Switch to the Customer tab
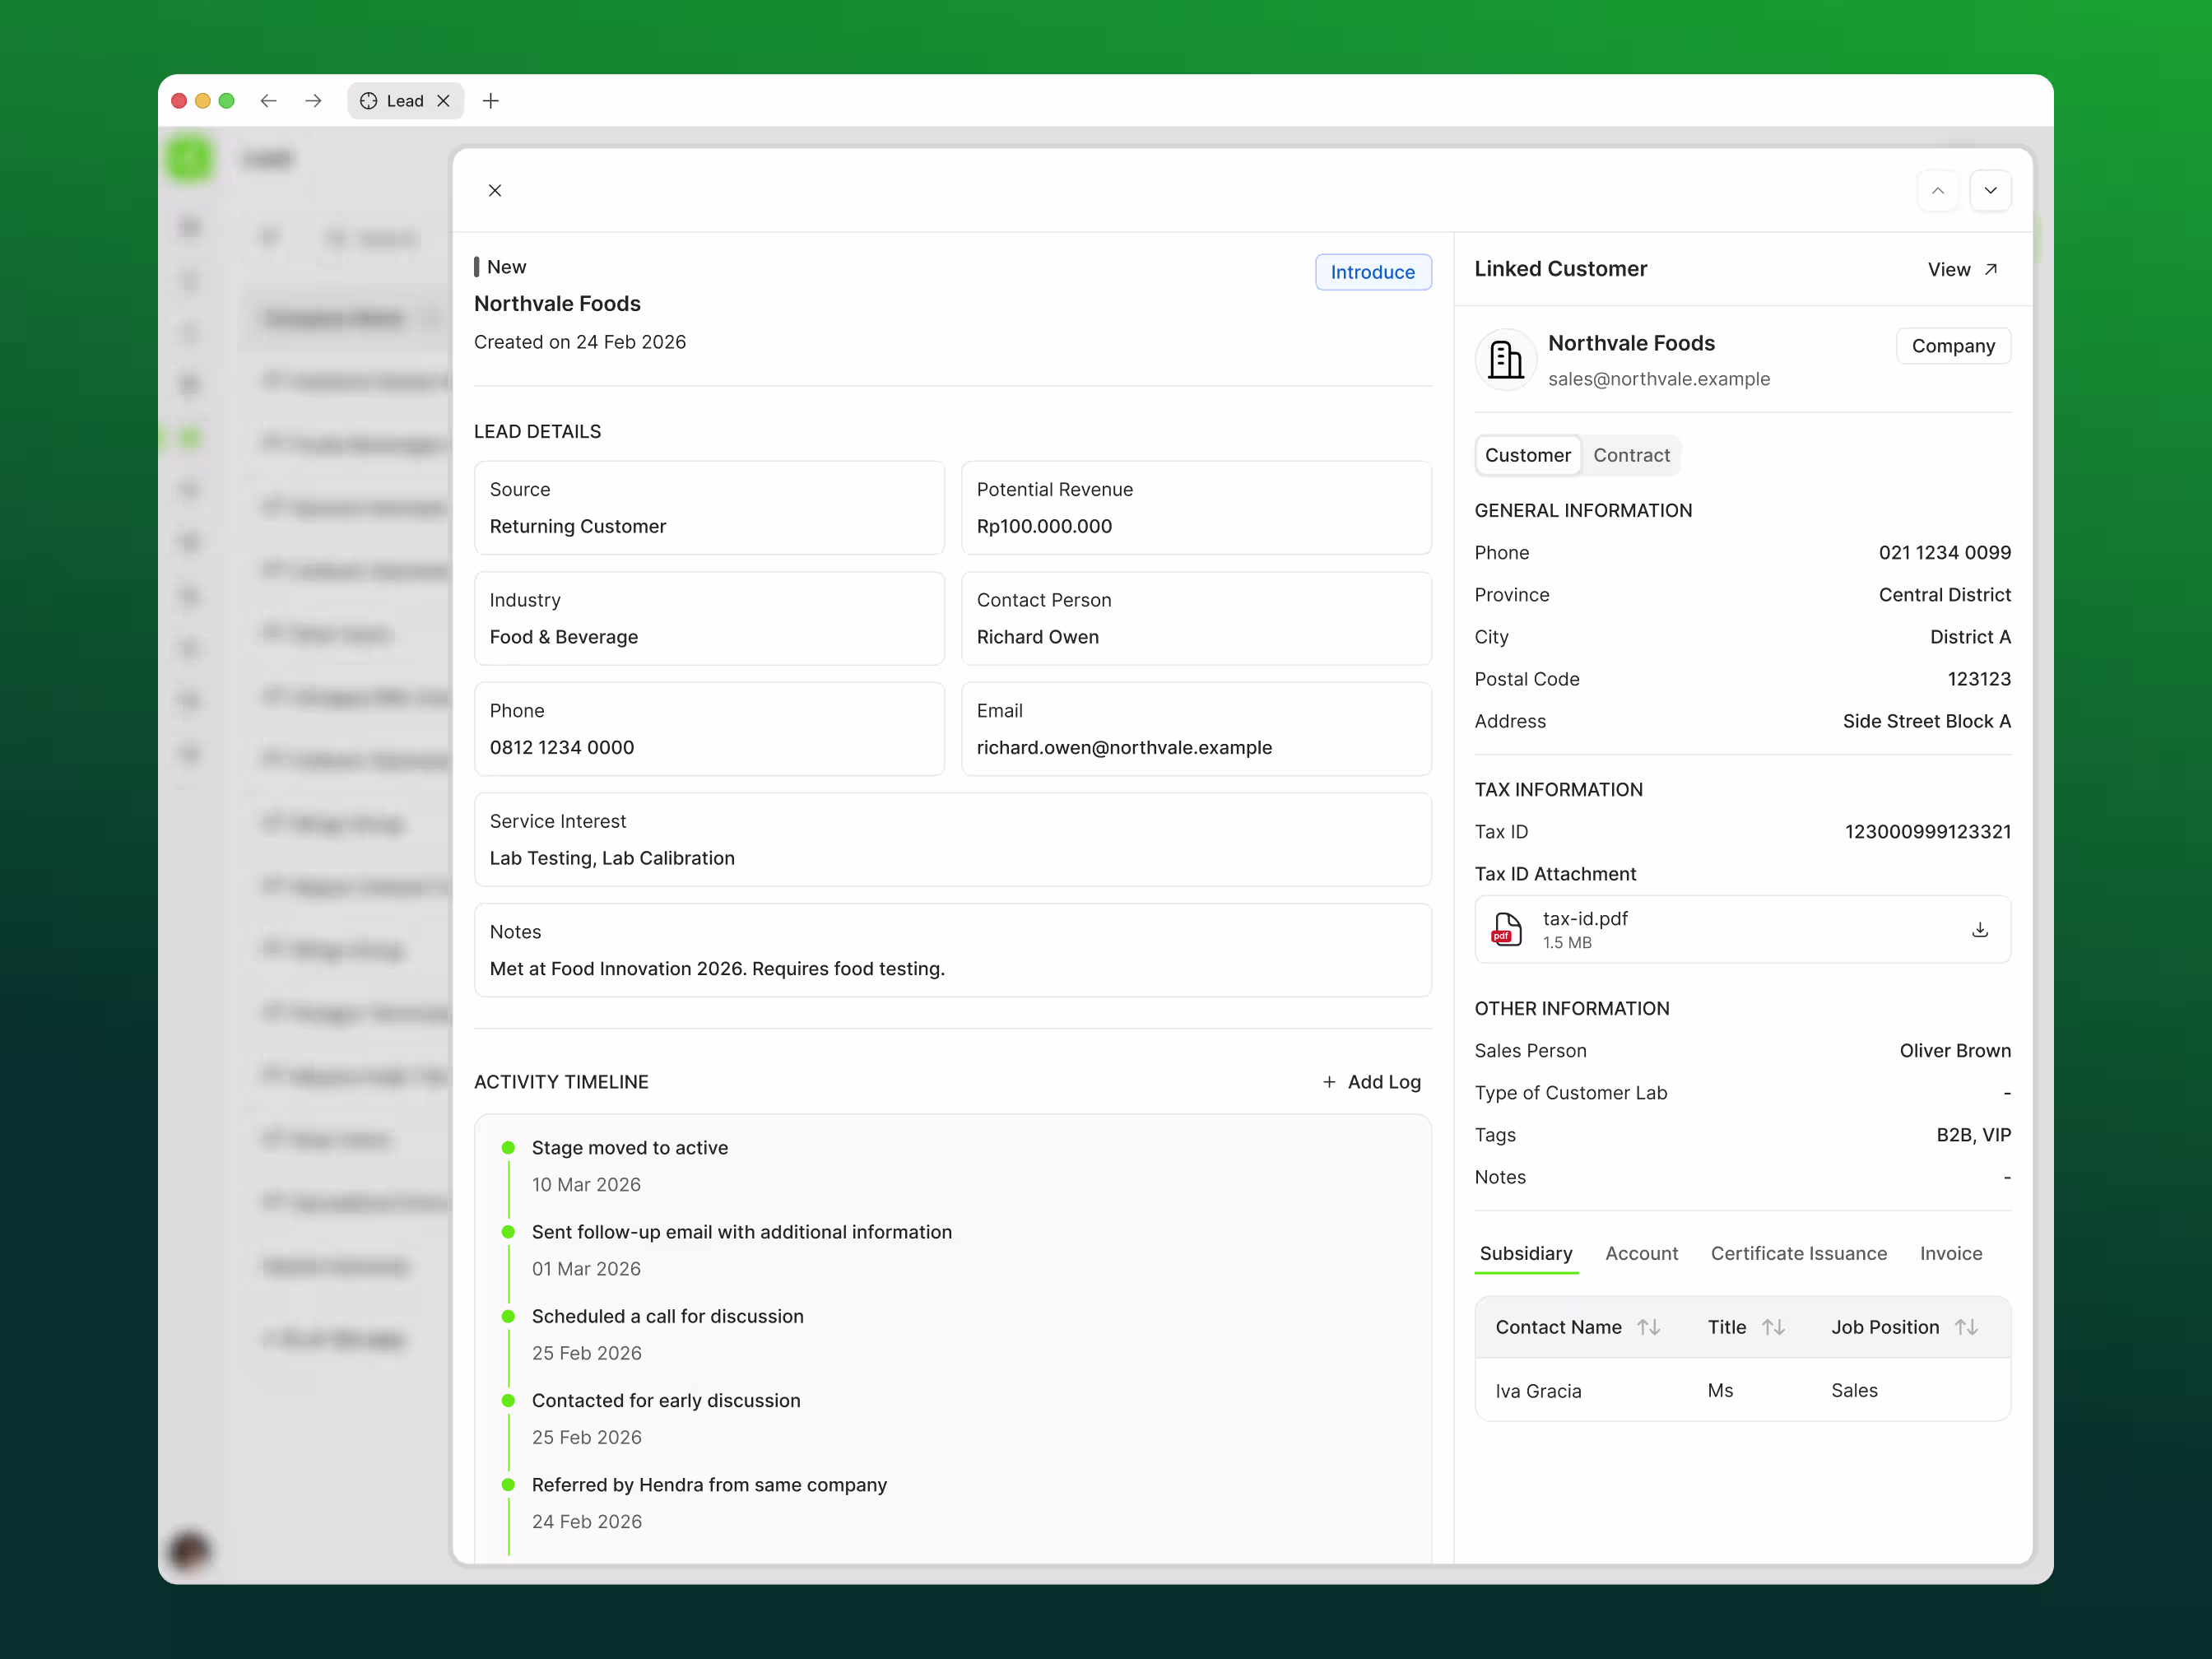The height and width of the screenshot is (1659, 2212). tap(1527, 455)
